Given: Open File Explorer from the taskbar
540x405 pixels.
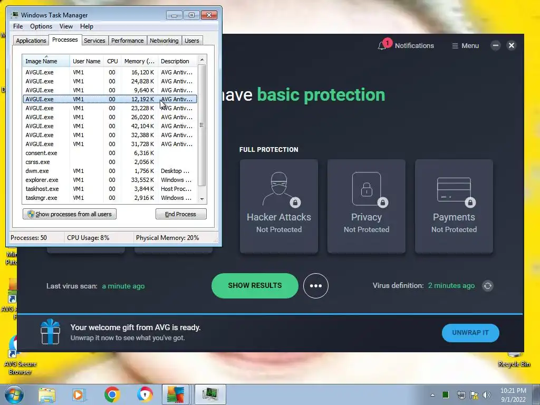Looking at the screenshot, I should coord(47,394).
